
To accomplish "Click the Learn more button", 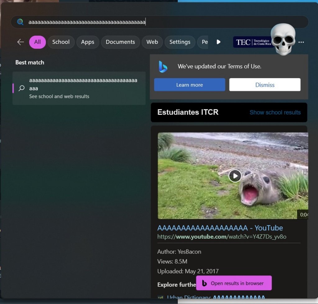I will (x=189, y=85).
